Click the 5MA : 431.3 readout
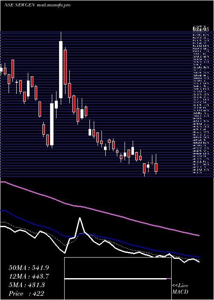The image size is (214, 300). pos(27,285)
